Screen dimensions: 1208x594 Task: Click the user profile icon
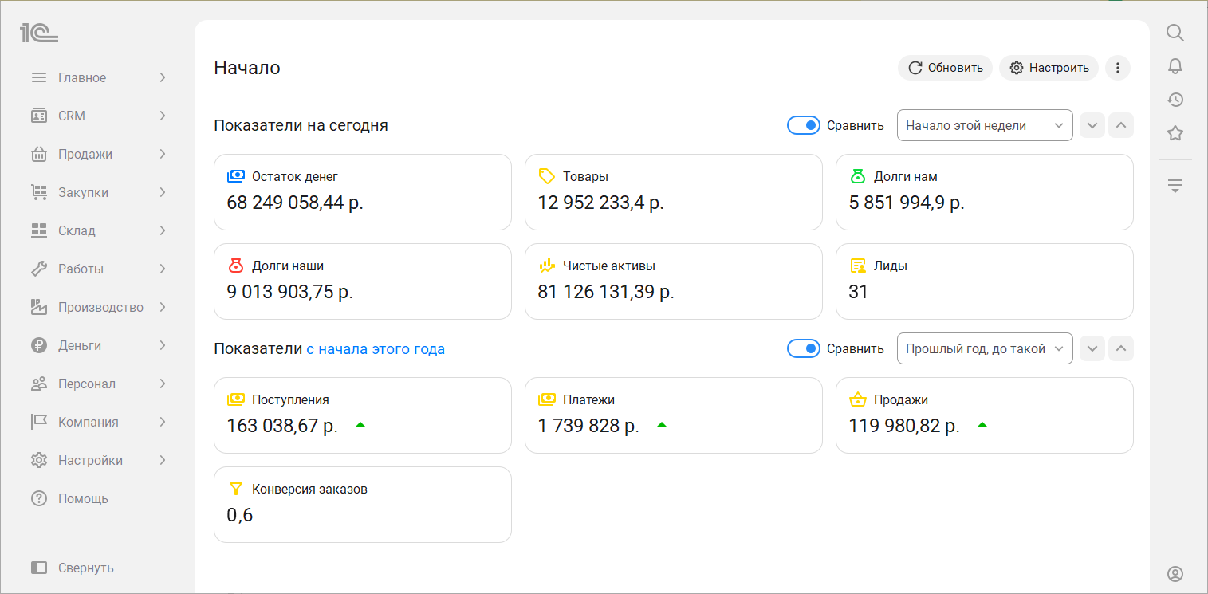(x=1175, y=574)
